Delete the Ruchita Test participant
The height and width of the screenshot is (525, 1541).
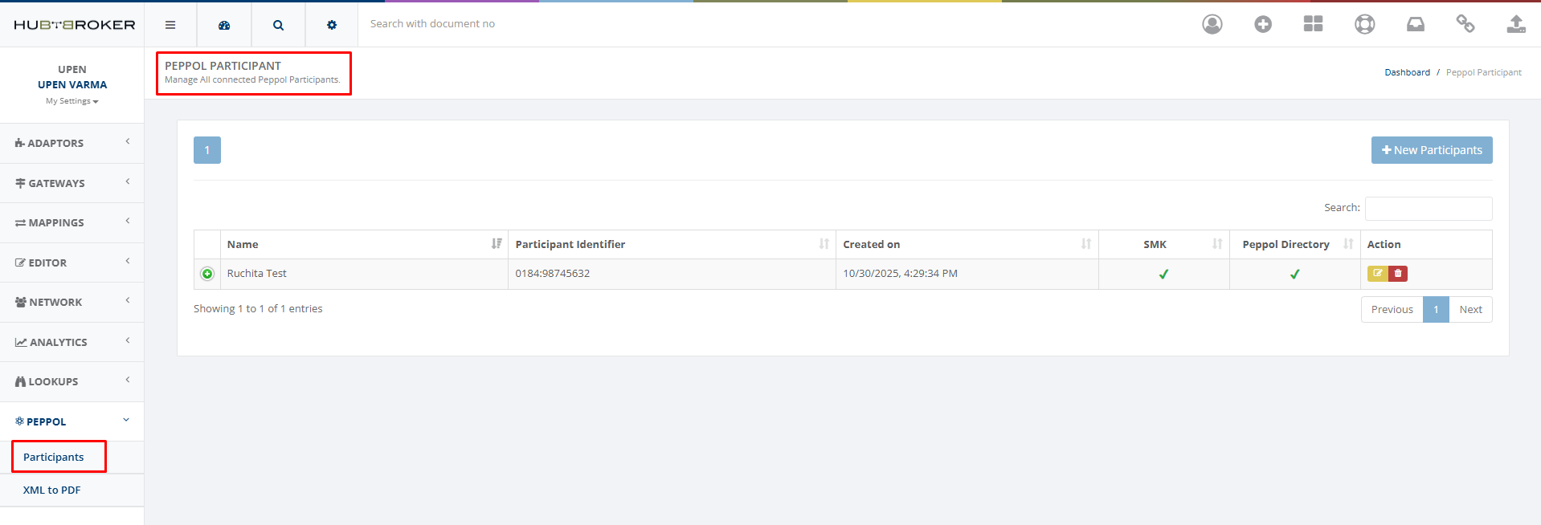[x=1398, y=274]
